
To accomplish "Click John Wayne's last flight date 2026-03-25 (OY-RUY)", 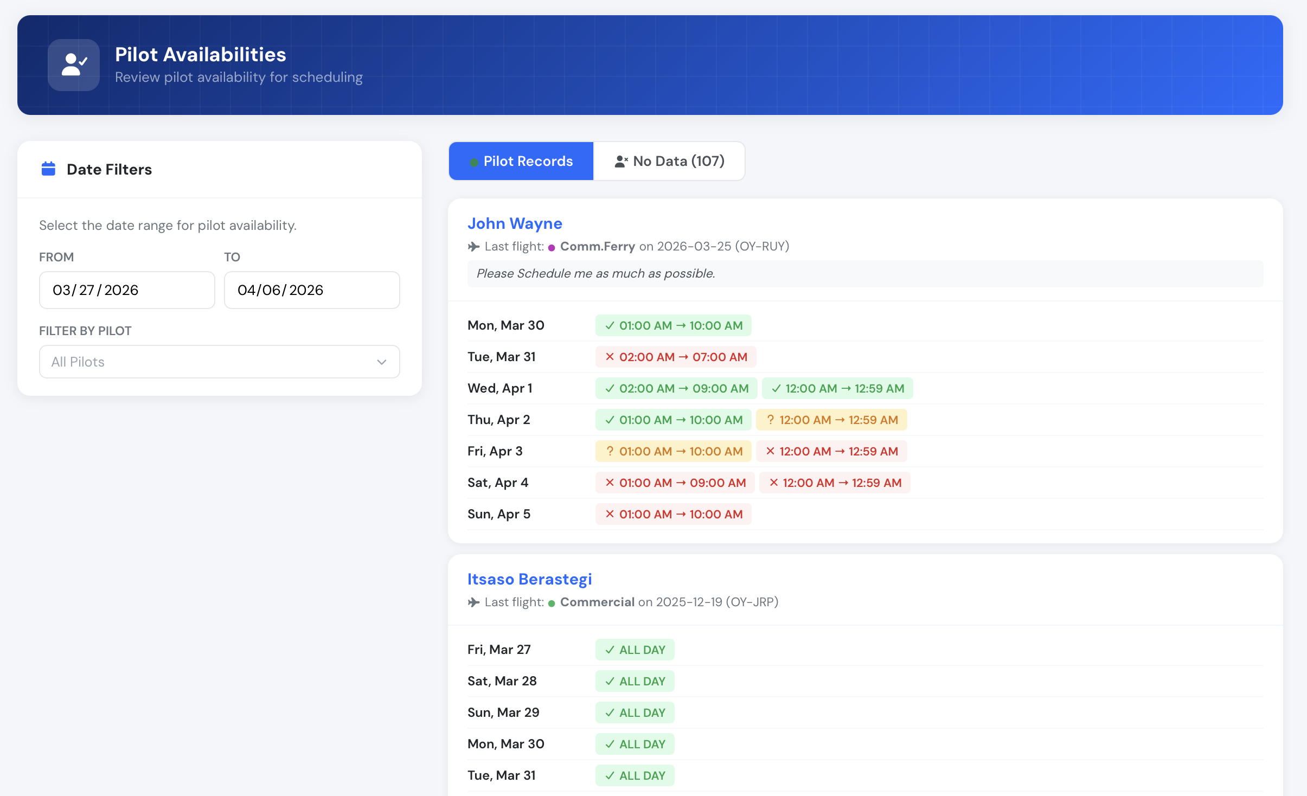I will click(x=723, y=246).
